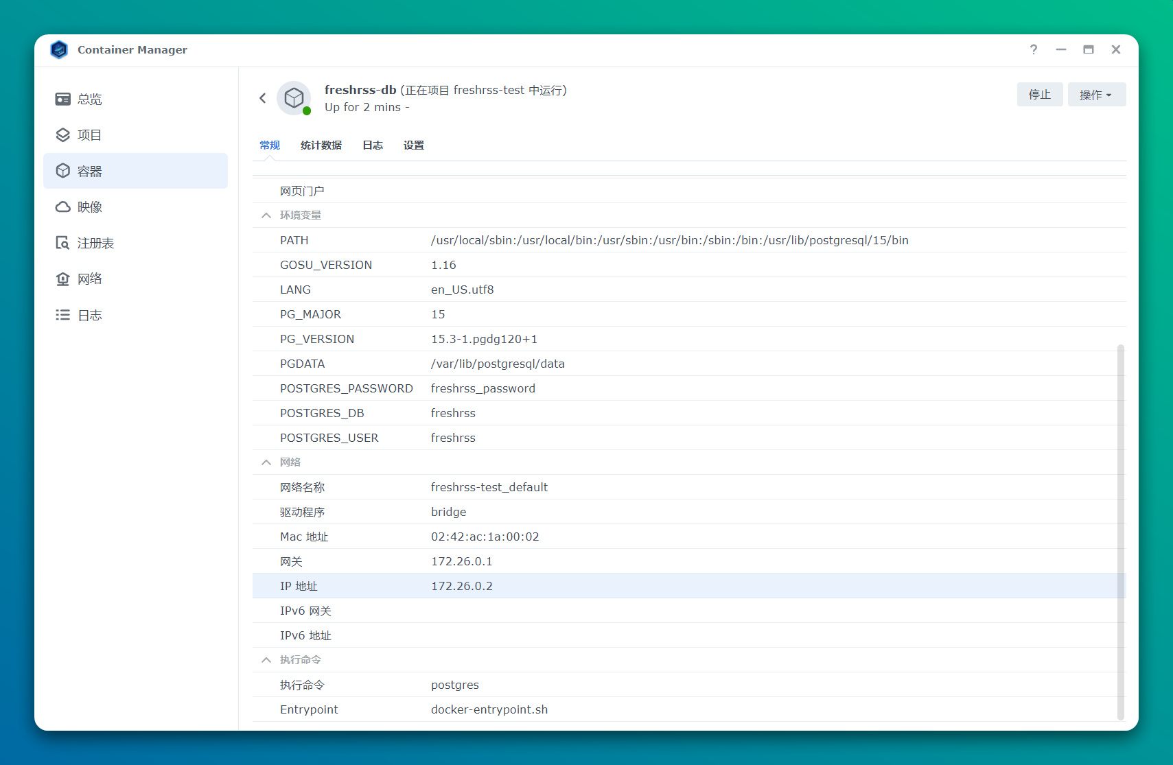The image size is (1173, 765).
Task: Click the freshrss_password value
Action: pyautogui.click(x=483, y=388)
